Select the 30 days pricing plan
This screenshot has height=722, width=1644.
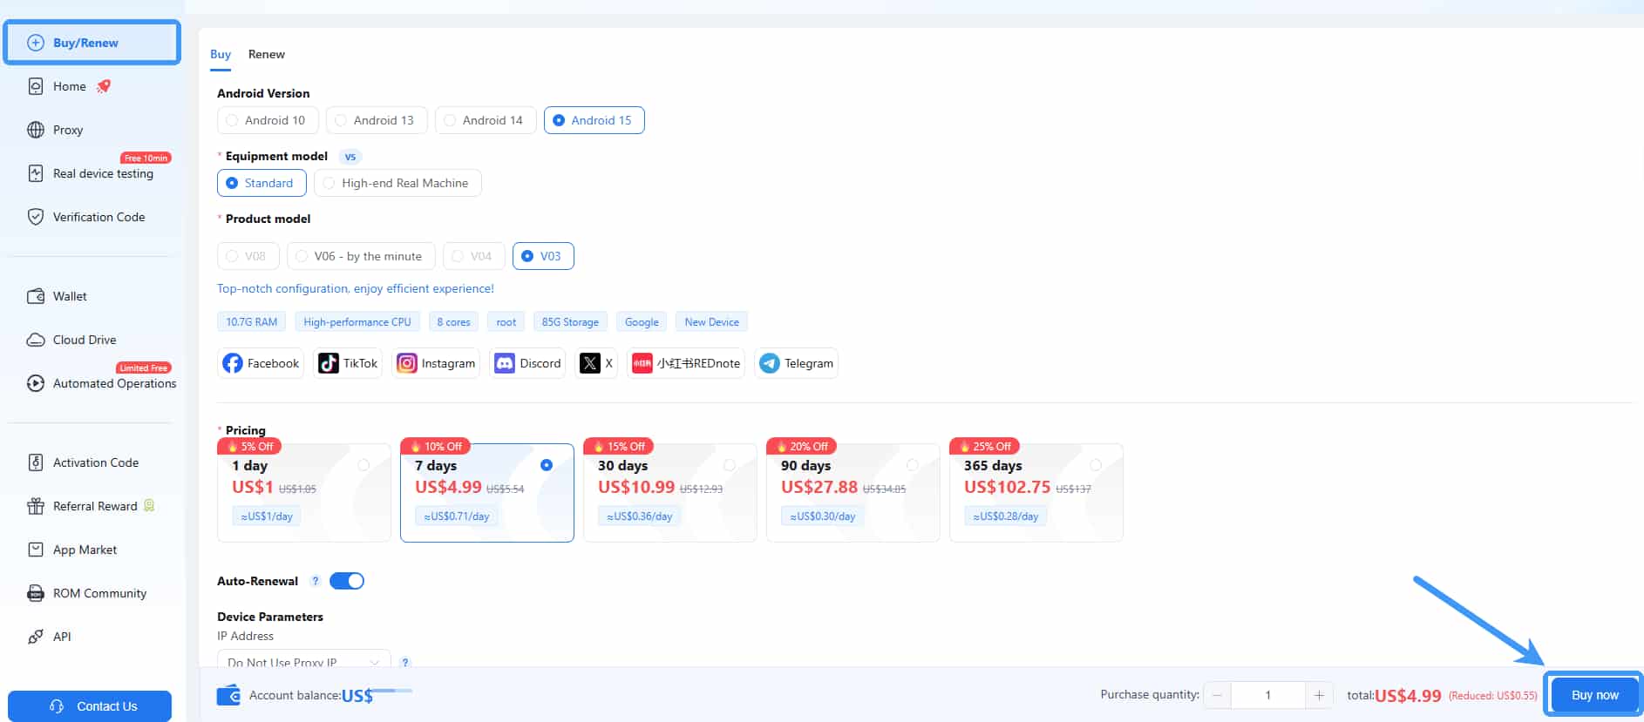pyautogui.click(x=669, y=493)
